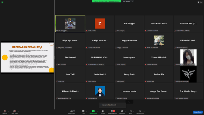204x115 pixels.
Task: Open share options arrow beside Share Screen
Action: pyautogui.click(x=97, y=111)
